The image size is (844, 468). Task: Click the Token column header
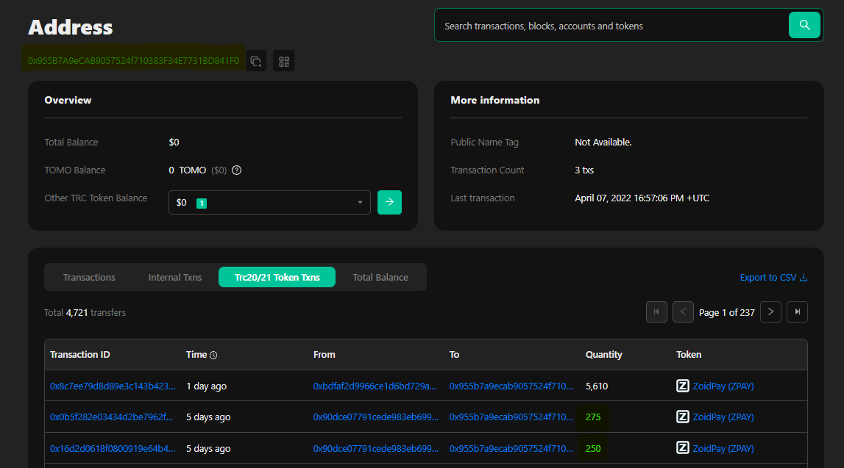click(689, 355)
